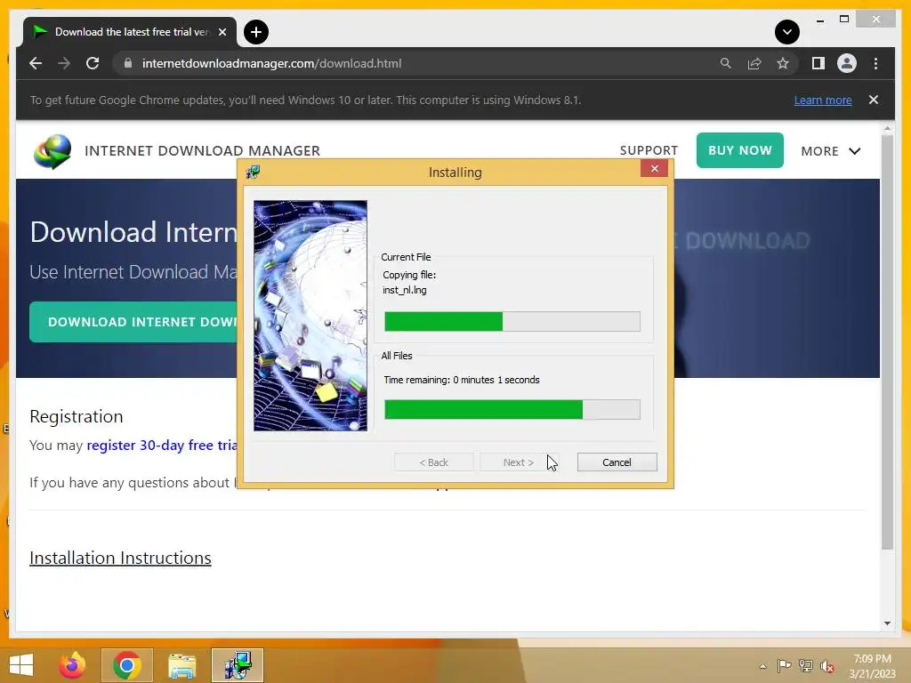Open the Learn more link in the infobar
The image size is (911, 683).
[x=823, y=100]
